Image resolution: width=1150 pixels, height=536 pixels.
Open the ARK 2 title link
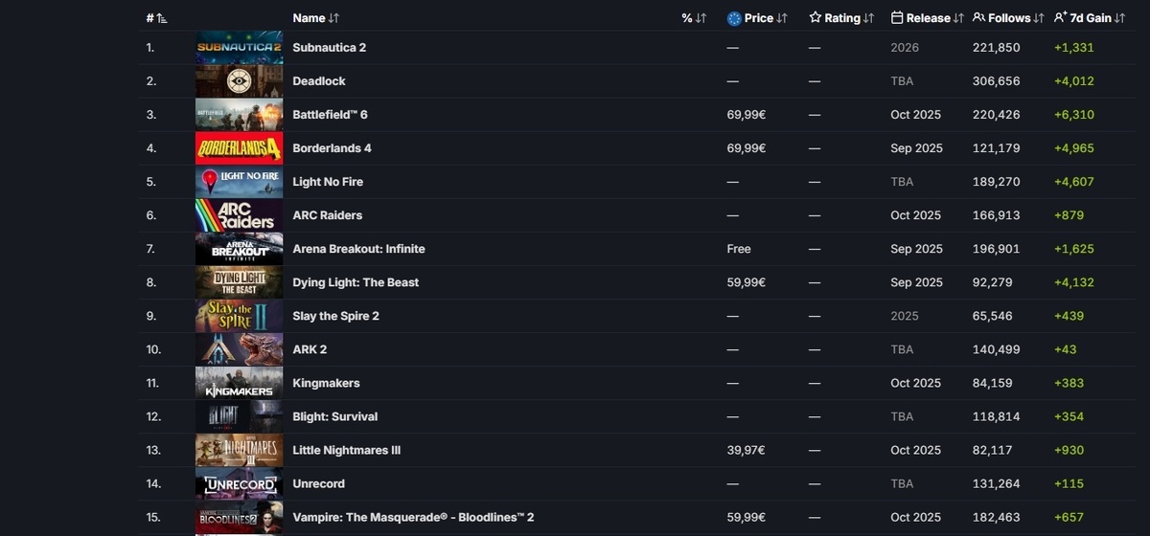pyautogui.click(x=310, y=349)
